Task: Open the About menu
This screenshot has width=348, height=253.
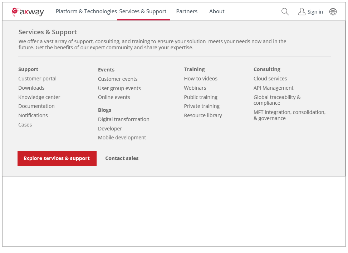Action: [x=217, y=11]
